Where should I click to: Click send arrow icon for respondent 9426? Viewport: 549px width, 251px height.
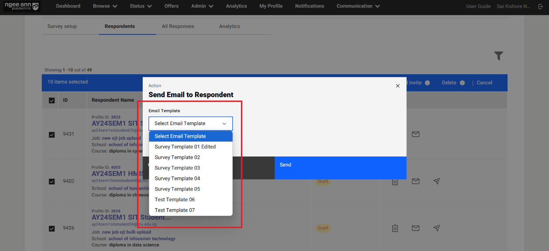tap(436, 228)
